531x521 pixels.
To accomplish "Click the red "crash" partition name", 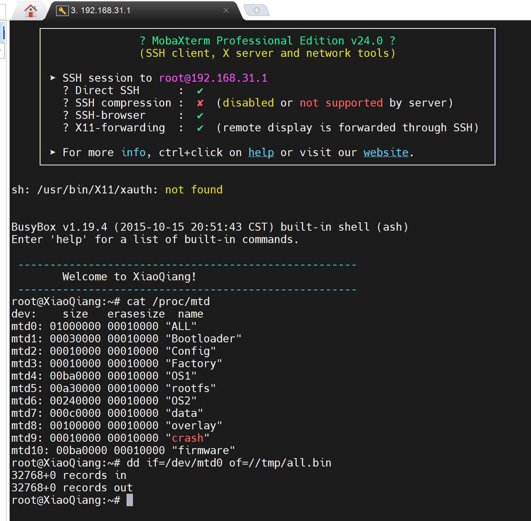I will (187, 438).
